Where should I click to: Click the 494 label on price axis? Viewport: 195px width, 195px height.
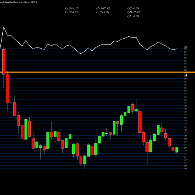pyautogui.click(x=186, y=79)
